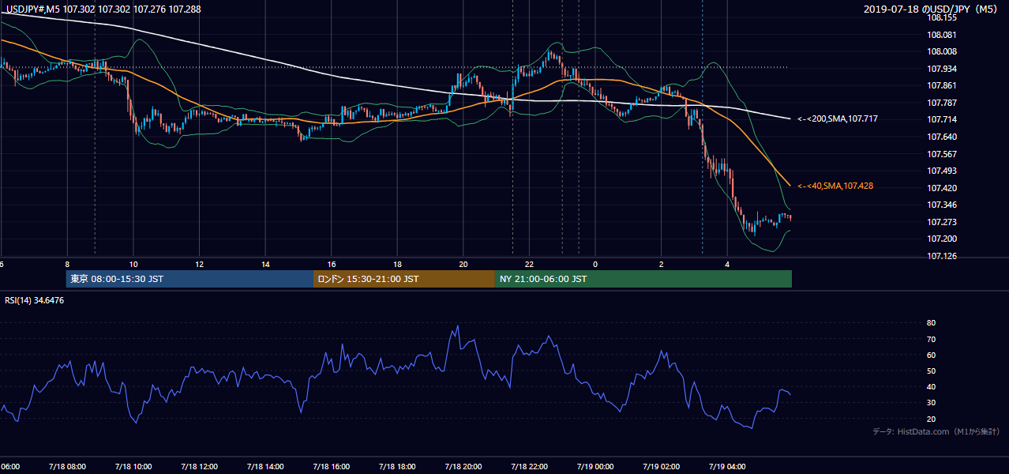Image resolution: width=1009 pixels, height=474 pixels.
Task: Click price axis value 107.934
Action: tap(941, 69)
